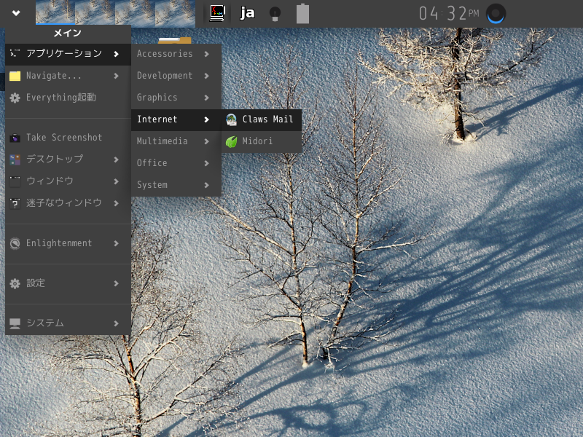583x437 pixels.
Task: Click the デスクトップ colored grid icon
Action: pyautogui.click(x=15, y=160)
